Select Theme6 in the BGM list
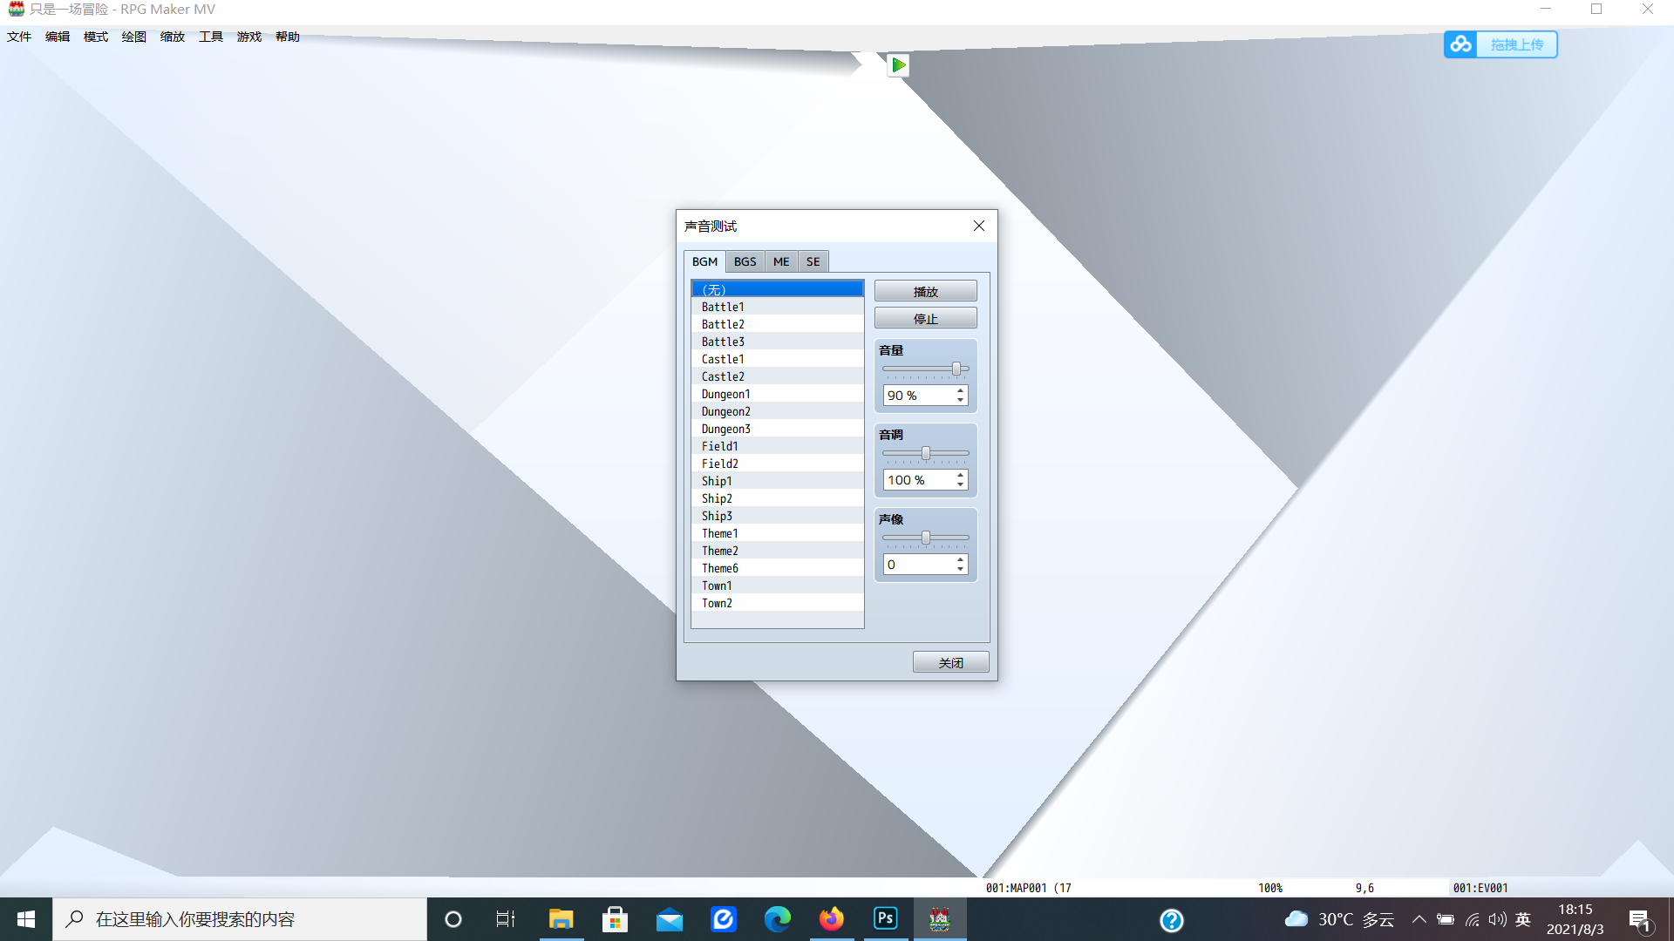The height and width of the screenshot is (941, 1674). point(777,568)
